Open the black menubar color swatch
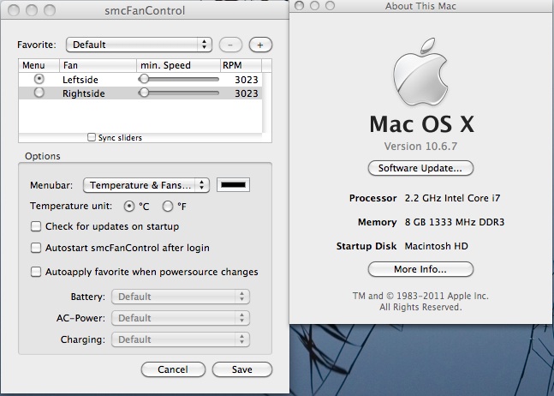554x396 pixels. [233, 185]
